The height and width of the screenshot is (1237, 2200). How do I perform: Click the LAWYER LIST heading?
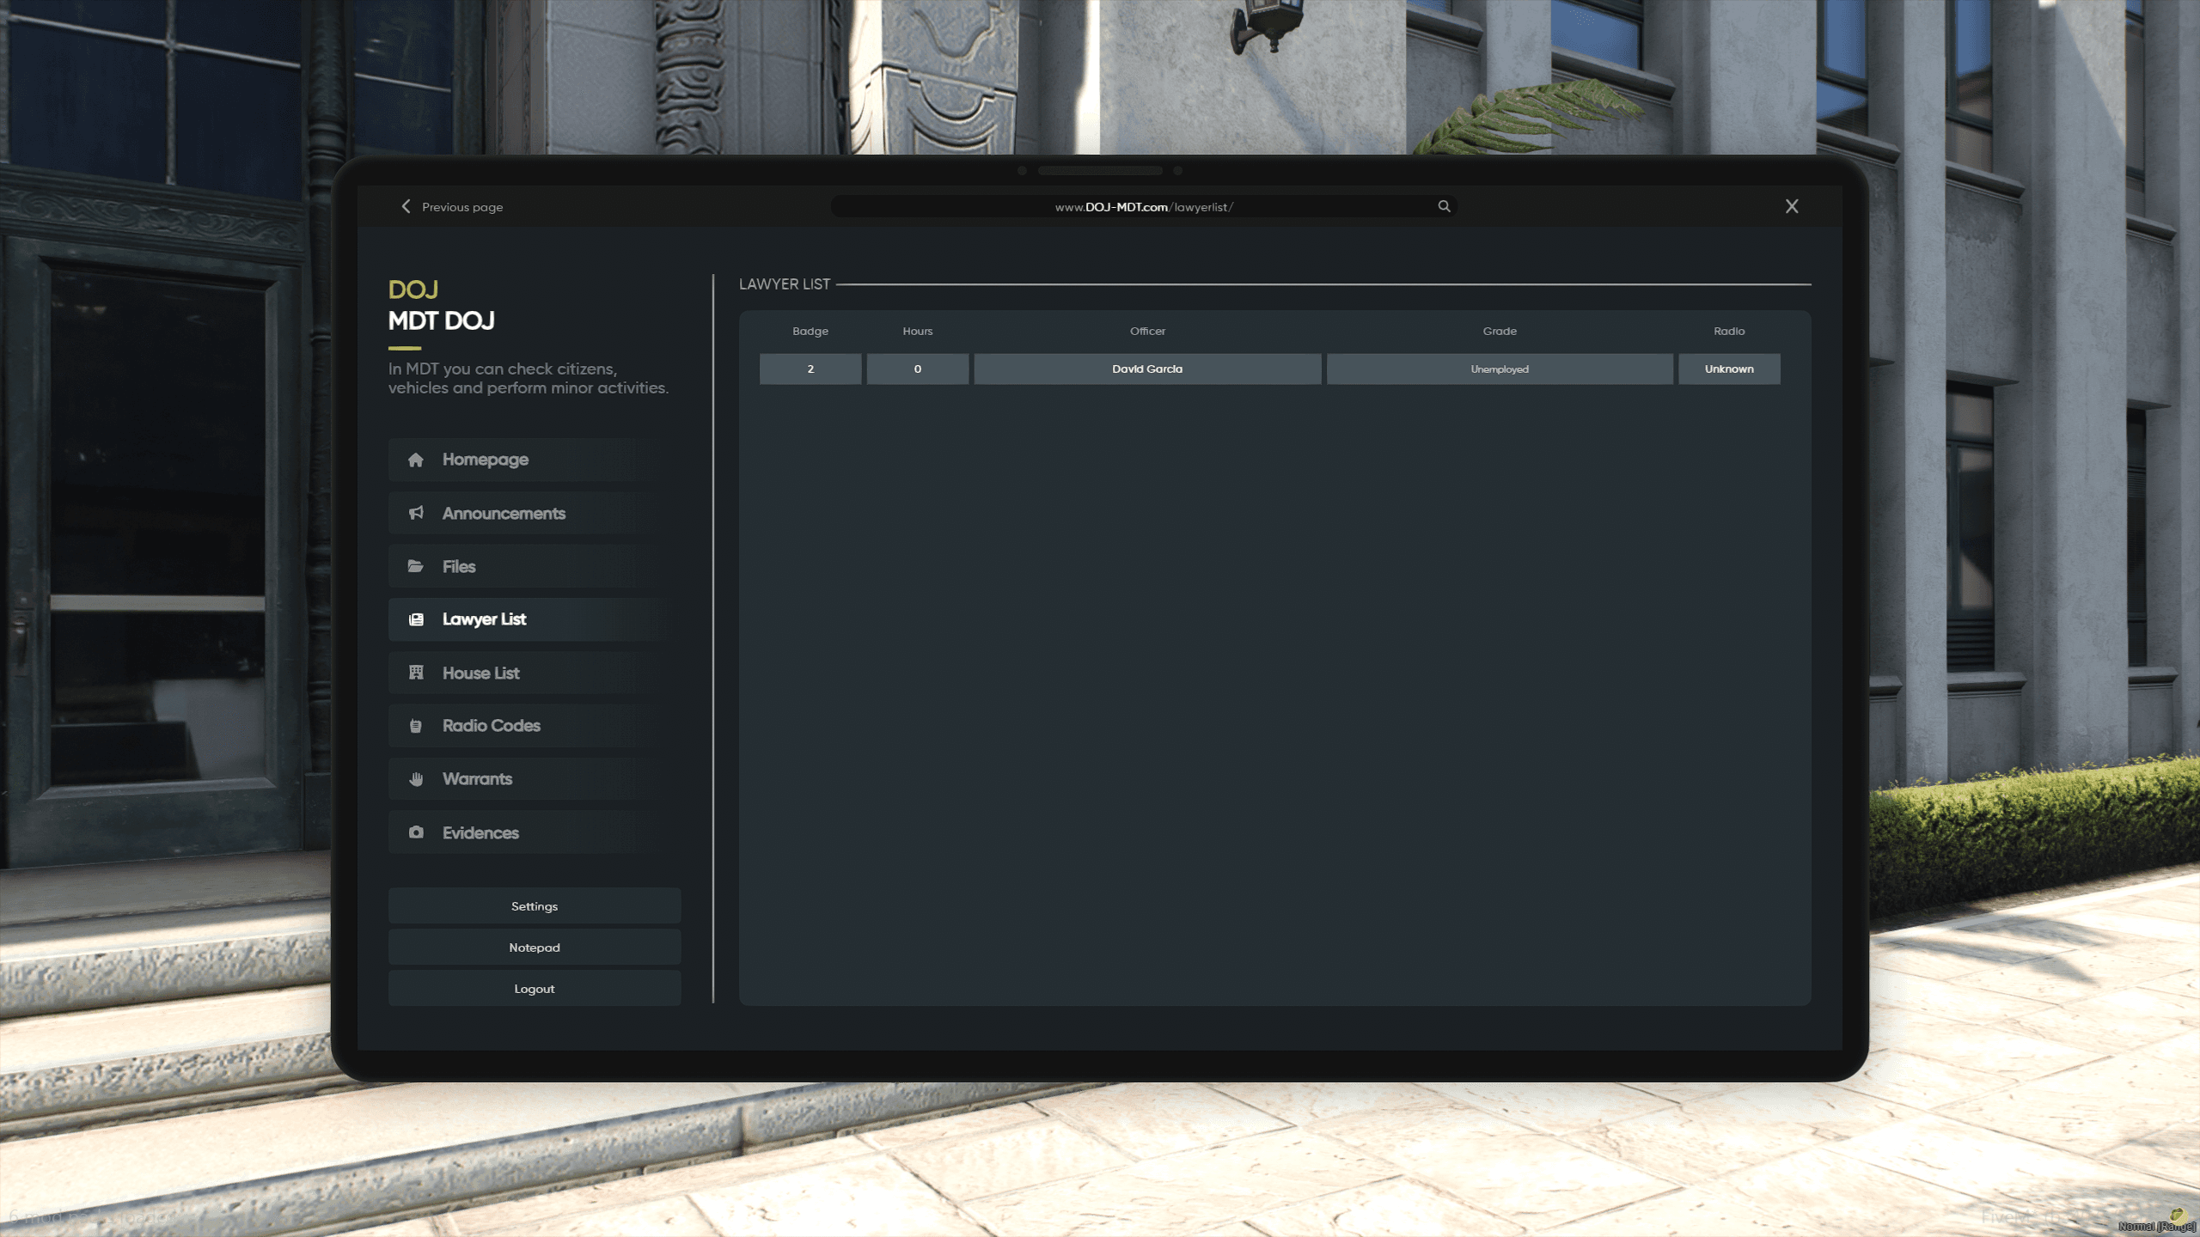(785, 284)
